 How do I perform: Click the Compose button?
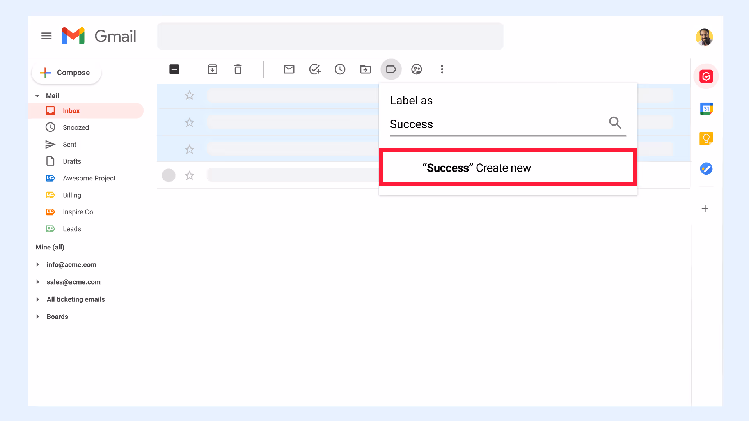pyautogui.click(x=66, y=73)
